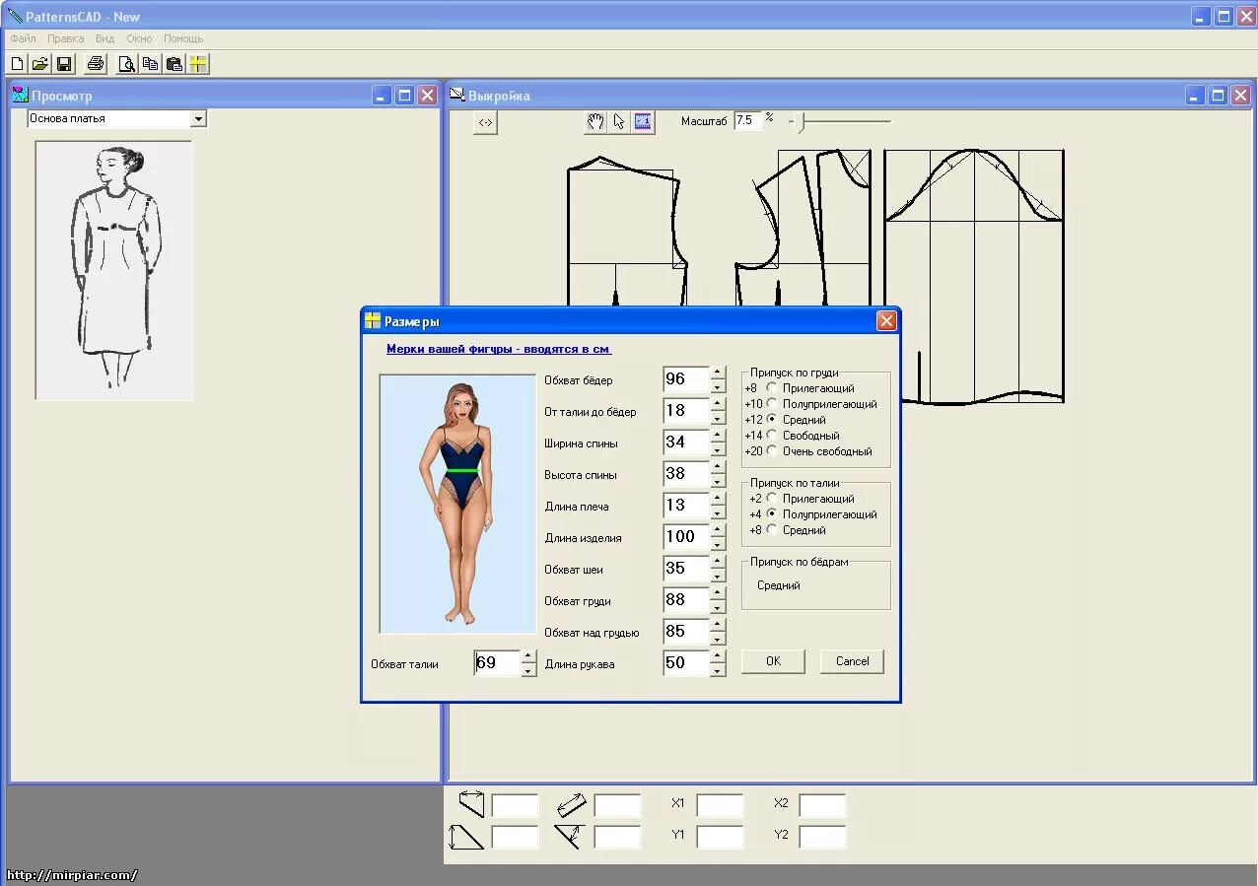Open the Файл menu
Image resolution: width=1258 pixels, height=886 pixels.
click(23, 38)
